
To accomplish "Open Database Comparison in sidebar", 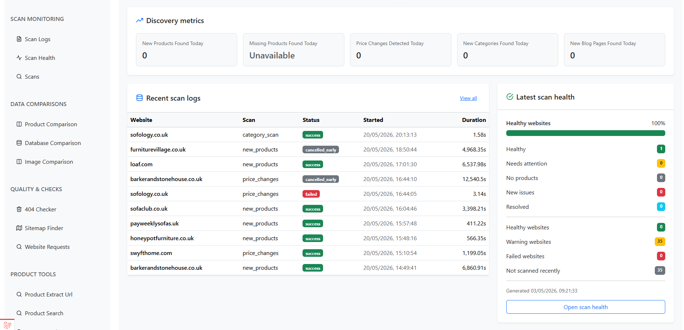I will (53, 143).
